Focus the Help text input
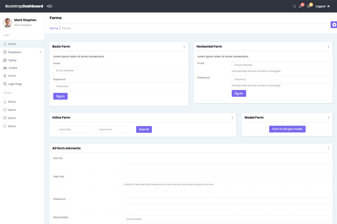337x224 pixels. coord(226,178)
